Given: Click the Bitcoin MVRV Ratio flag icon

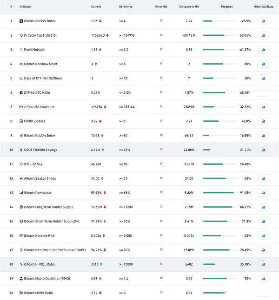Looking at the screenshot, I should 21,293.
